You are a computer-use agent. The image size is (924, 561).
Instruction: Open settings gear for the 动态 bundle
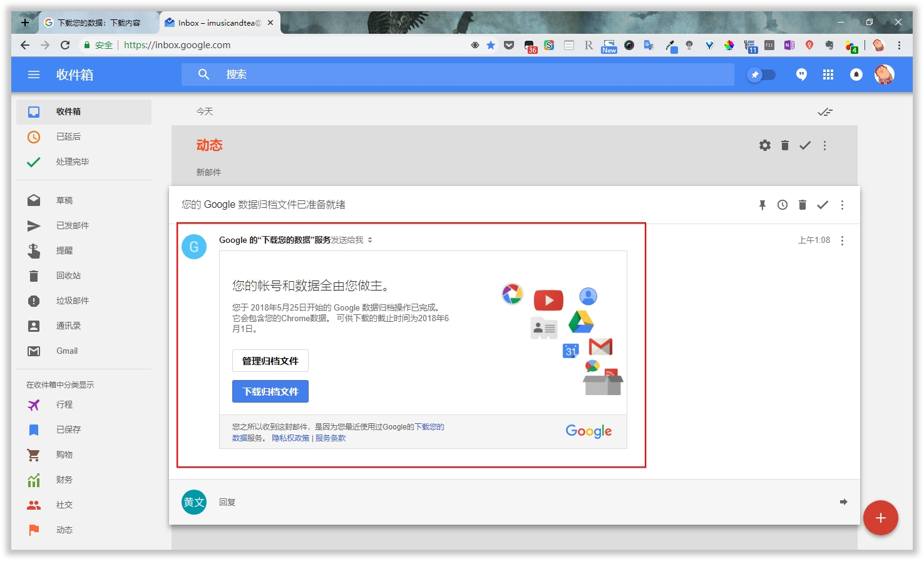tap(765, 145)
